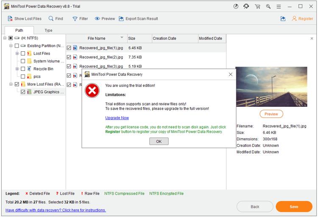
Task: Click the Back button
Action: tap(255, 207)
